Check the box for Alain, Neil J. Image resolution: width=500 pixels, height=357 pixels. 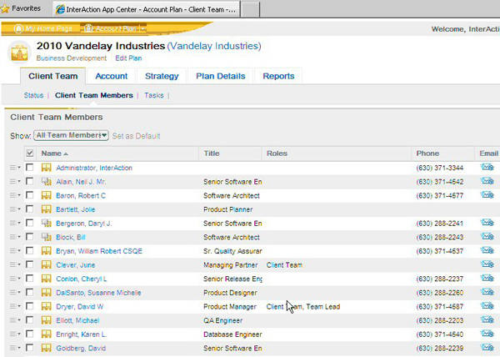point(30,181)
